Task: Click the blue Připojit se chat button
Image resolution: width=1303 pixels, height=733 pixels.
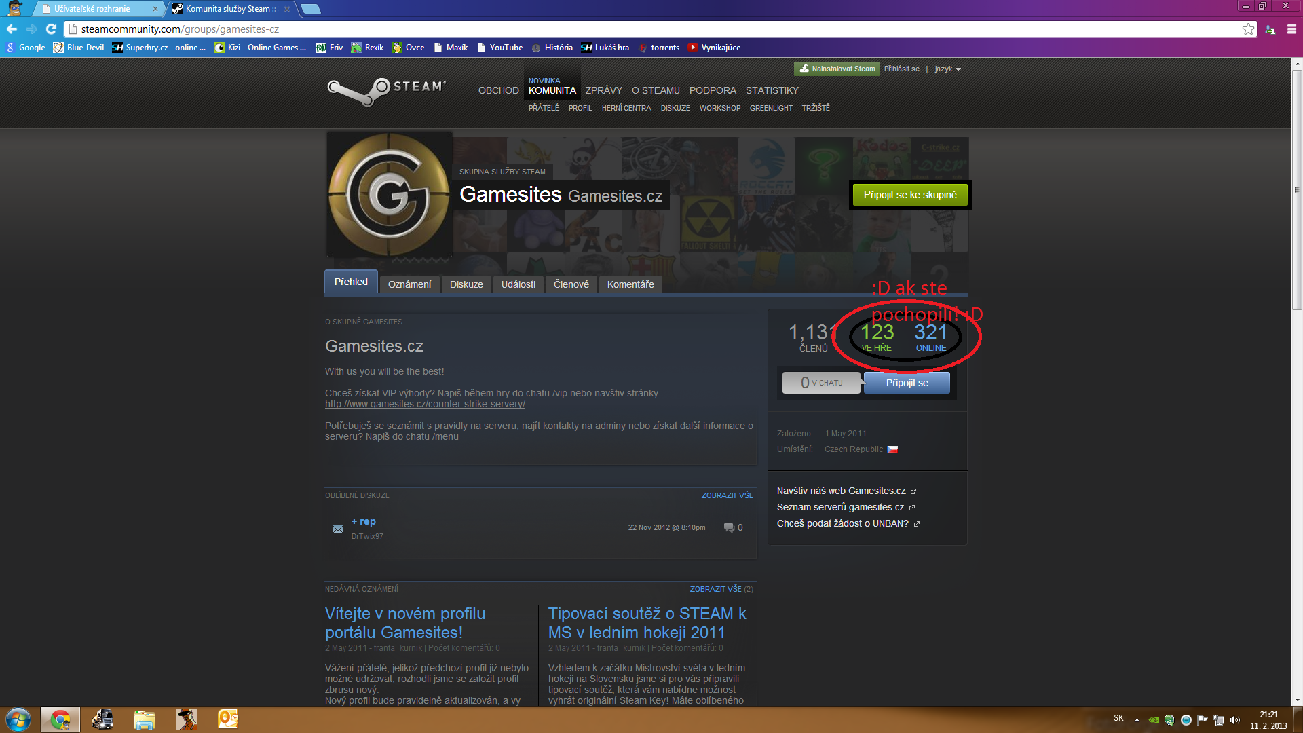Action: tap(907, 383)
